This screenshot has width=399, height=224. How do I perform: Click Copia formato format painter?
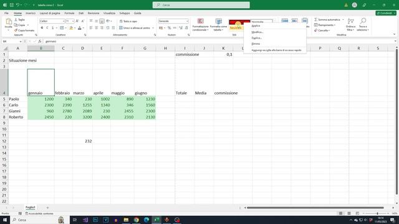pyautogui.click(x=24, y=30)
